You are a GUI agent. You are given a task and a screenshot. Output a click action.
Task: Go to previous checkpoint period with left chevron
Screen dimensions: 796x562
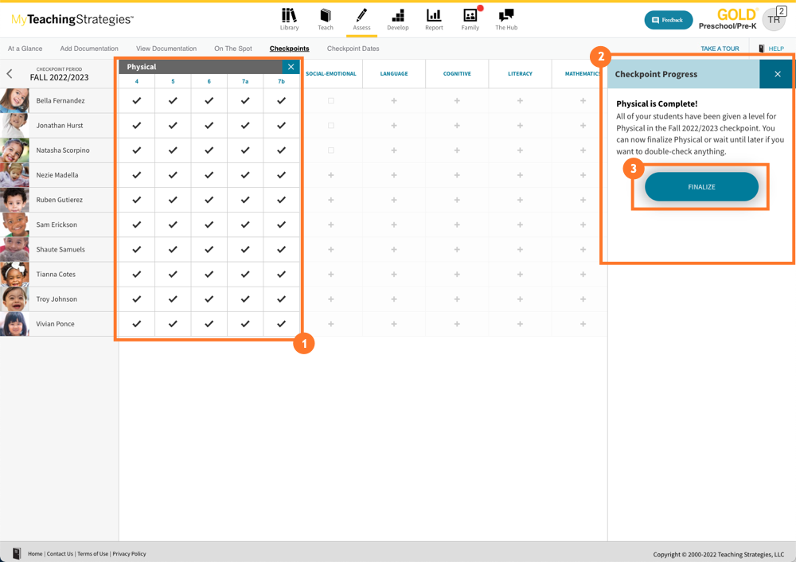tap(10, 74)
